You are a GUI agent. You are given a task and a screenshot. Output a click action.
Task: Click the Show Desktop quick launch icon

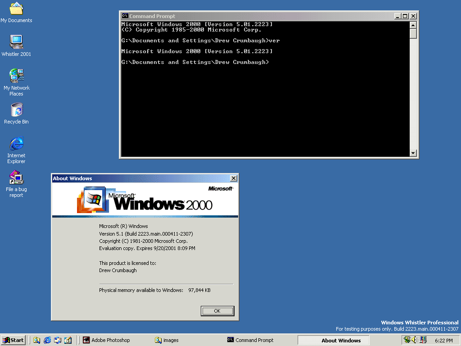coord(68,340)
